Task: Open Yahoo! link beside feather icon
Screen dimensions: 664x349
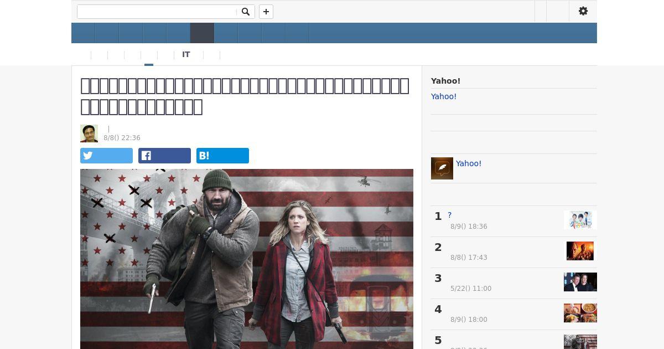Action: coord(469,163)
